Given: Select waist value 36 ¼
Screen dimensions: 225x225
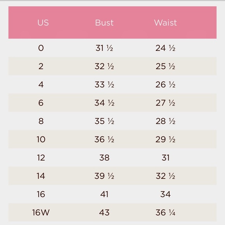Looking at the screenshot, I should tap(165, 212).
